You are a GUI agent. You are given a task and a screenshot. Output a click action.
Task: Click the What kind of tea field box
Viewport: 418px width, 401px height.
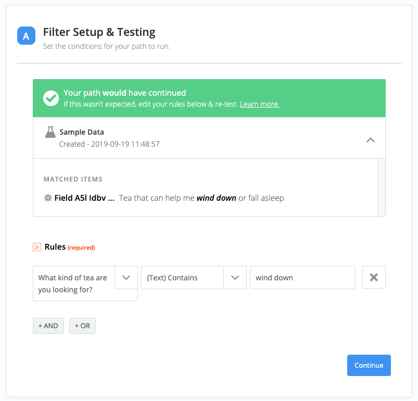tap(85, 283)
